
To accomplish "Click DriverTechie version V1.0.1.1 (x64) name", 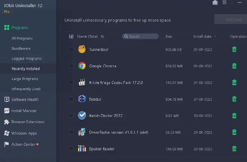I will [x=119, y=132].
